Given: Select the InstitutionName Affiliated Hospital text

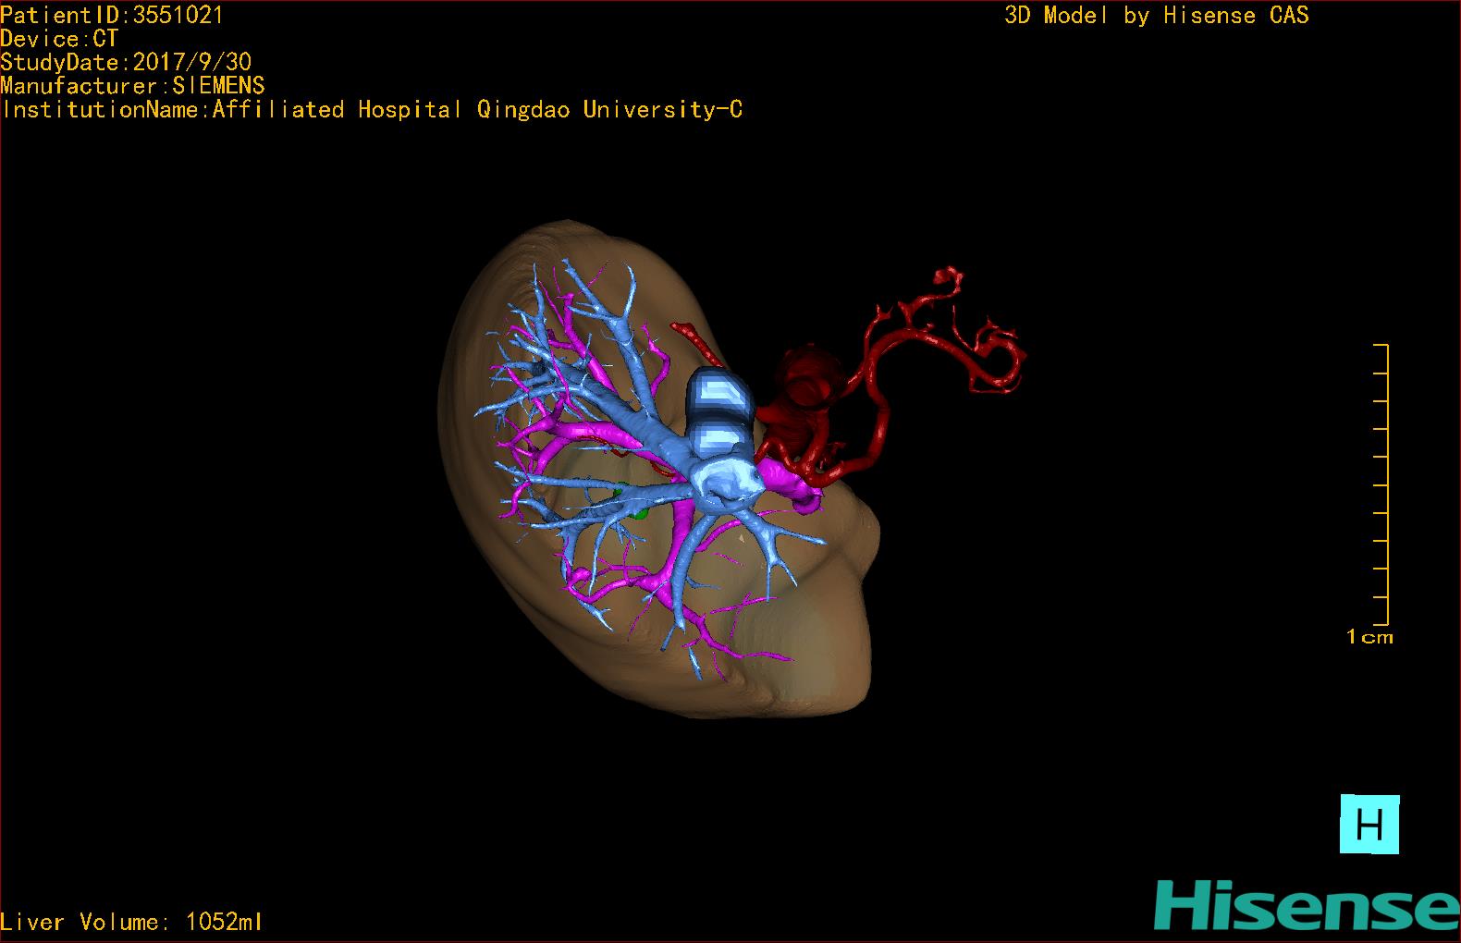Looking at the screenshot, I should pos(372,110).
